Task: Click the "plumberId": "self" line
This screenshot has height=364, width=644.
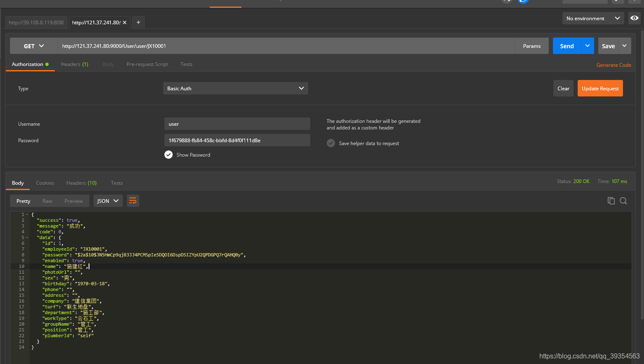Action: pos(68,336)
